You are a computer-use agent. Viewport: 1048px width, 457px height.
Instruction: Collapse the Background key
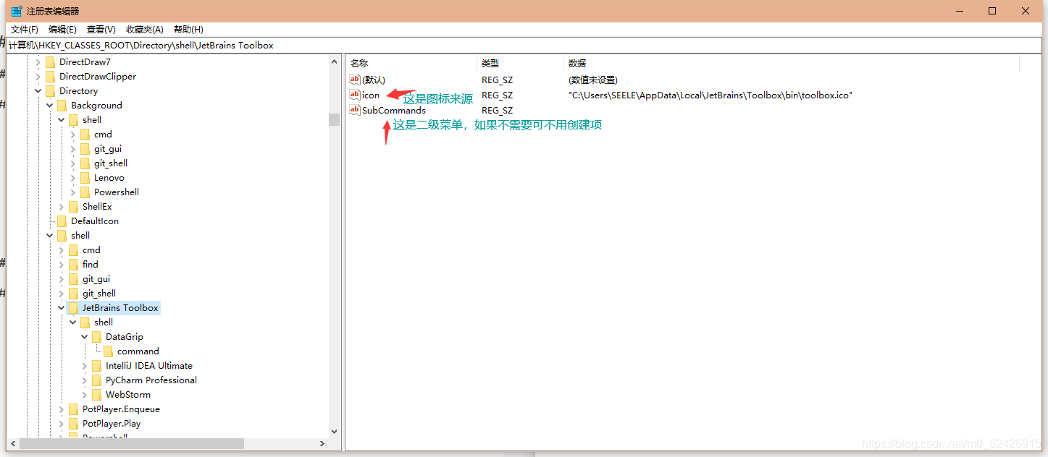(x=50, y=106)
